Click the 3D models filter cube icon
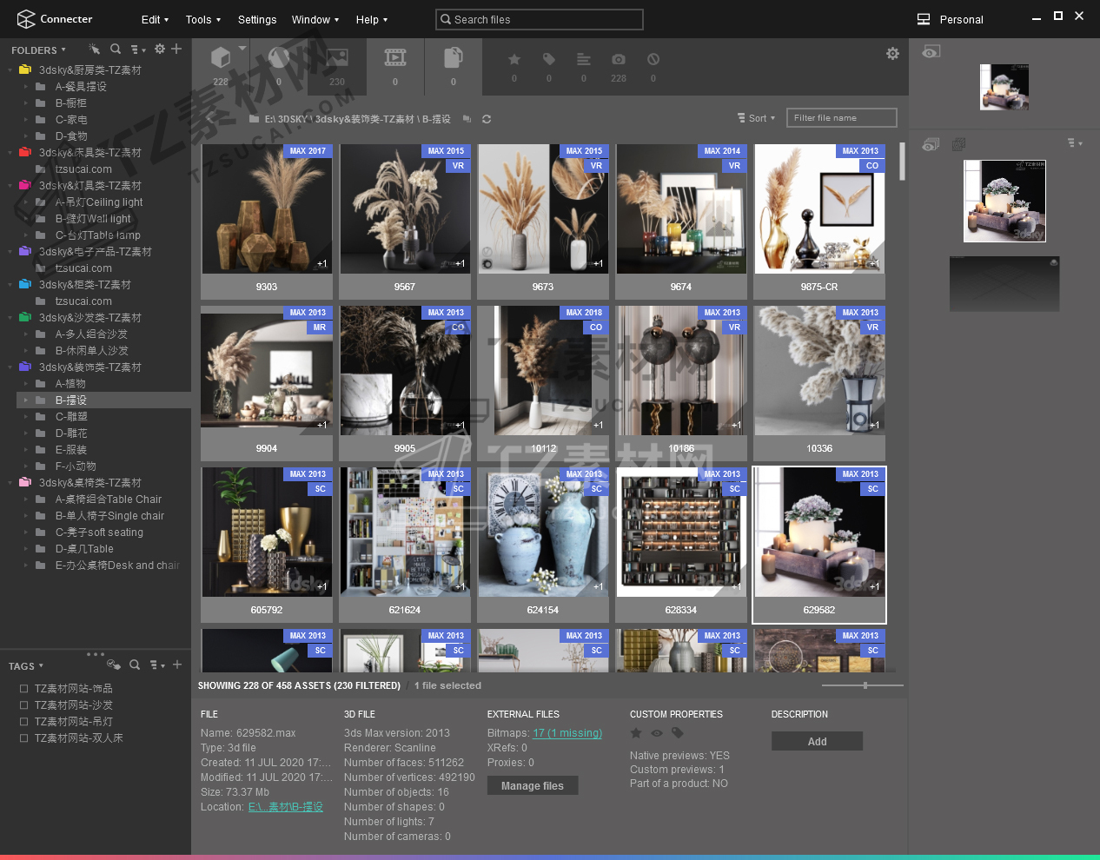 221,58
